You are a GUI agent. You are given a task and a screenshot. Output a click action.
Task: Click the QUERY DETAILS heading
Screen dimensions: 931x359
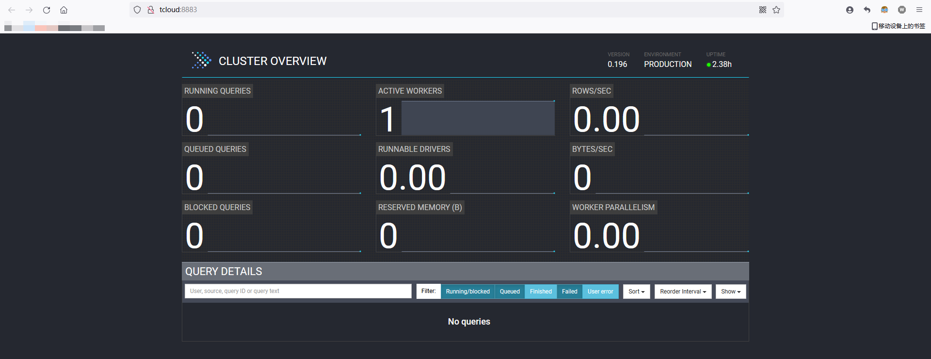[x=224, y=272]
